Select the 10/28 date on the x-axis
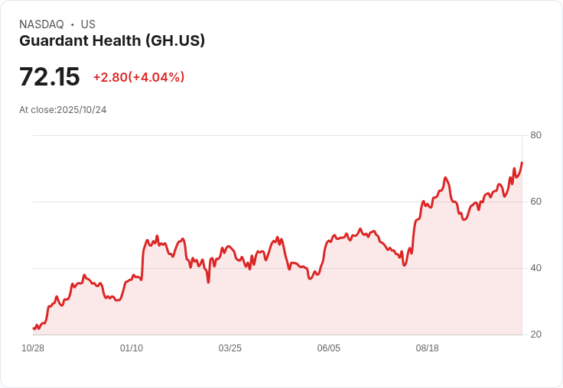This screenshot has width=563, height=388. 33,348
